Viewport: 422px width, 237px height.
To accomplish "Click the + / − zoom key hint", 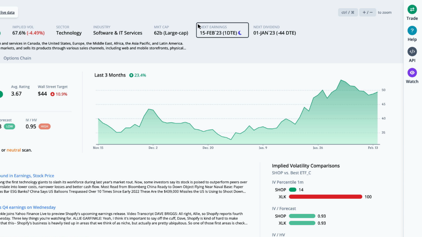I will point(368,12).
